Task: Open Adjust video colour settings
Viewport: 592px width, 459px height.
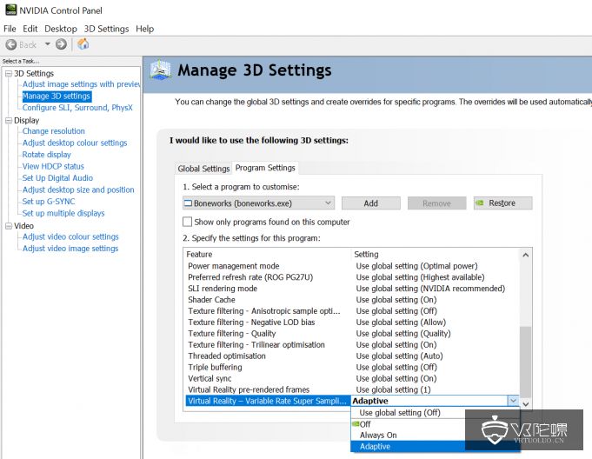Action: (70, 236)
